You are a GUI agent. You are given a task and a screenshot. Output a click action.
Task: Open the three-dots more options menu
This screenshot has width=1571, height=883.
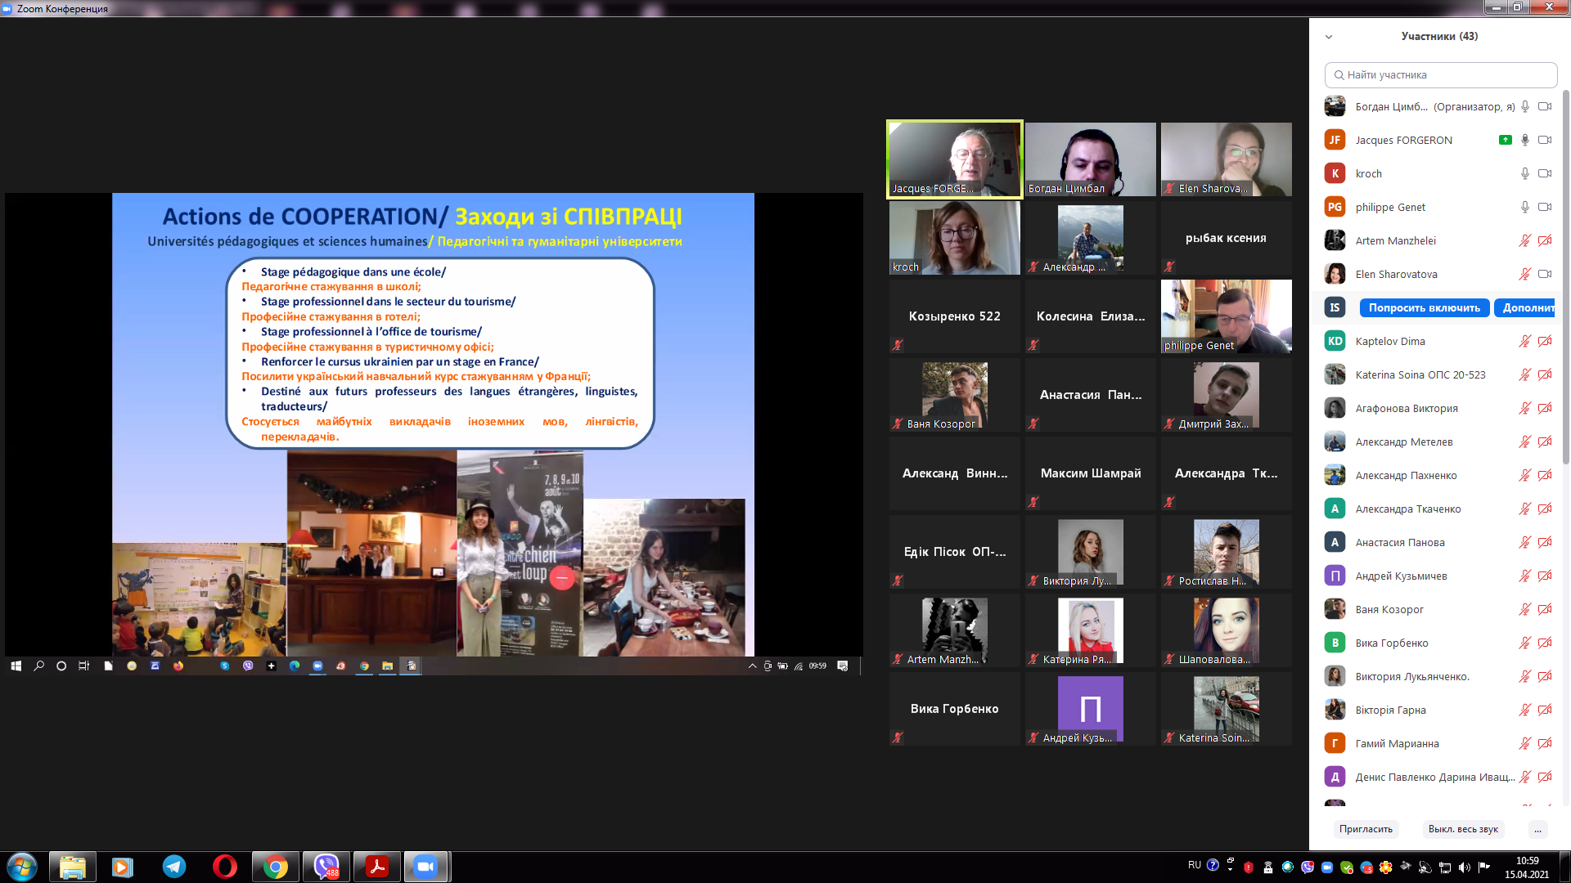[1537, 829]
